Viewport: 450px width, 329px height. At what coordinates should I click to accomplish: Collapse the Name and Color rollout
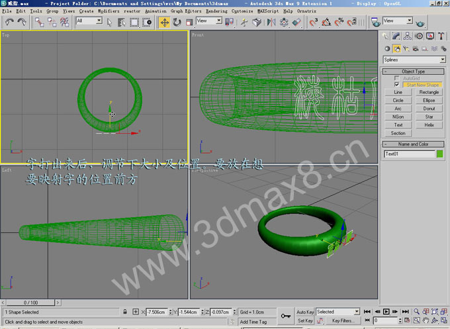coord(413,144)
